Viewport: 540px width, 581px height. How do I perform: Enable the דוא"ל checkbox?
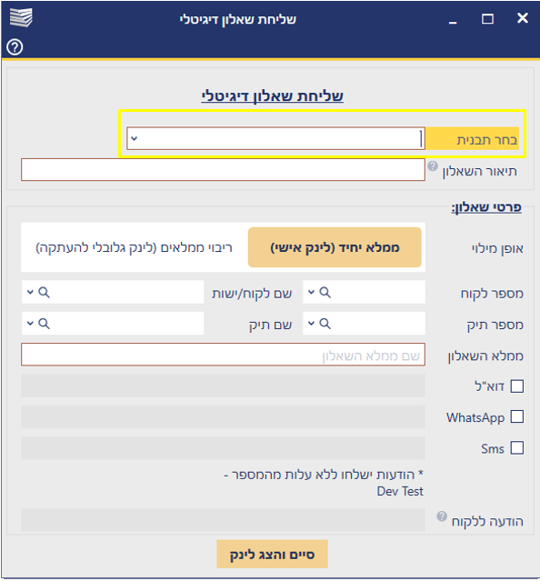pyautogui.click(x=516, y=386)
